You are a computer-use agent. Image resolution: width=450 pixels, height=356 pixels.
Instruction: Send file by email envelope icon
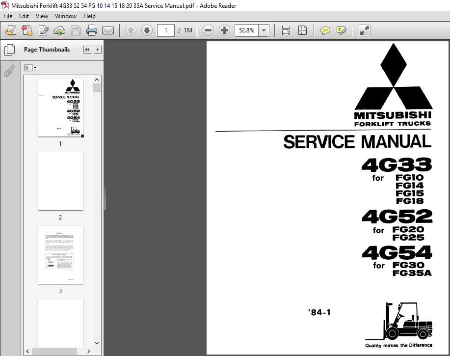click(108, 30)
